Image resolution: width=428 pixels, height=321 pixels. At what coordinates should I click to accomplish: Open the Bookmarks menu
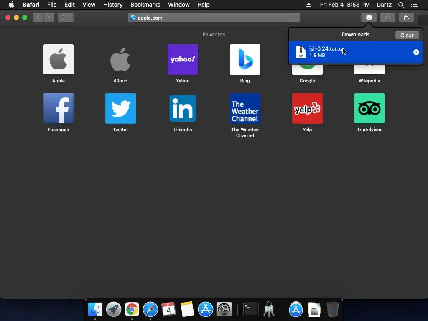[145, 5]
